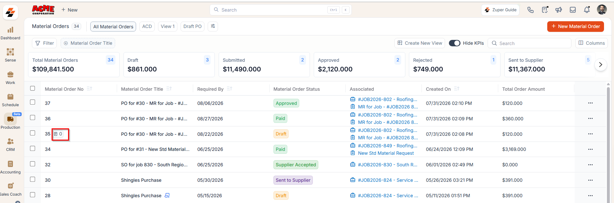Open the Columns chooser

tap(591, 43)
